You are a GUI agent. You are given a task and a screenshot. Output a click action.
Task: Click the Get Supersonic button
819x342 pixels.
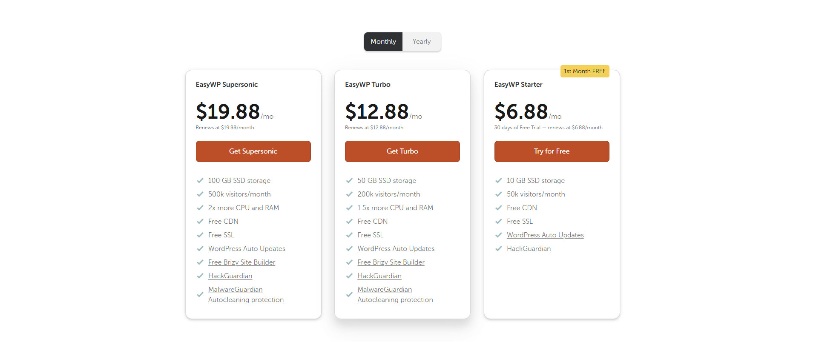[x=253, y=151]
